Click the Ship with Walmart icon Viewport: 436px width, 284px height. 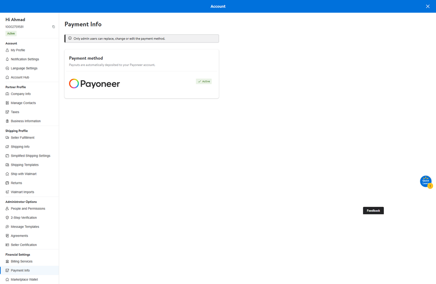[x=7, y=174]
